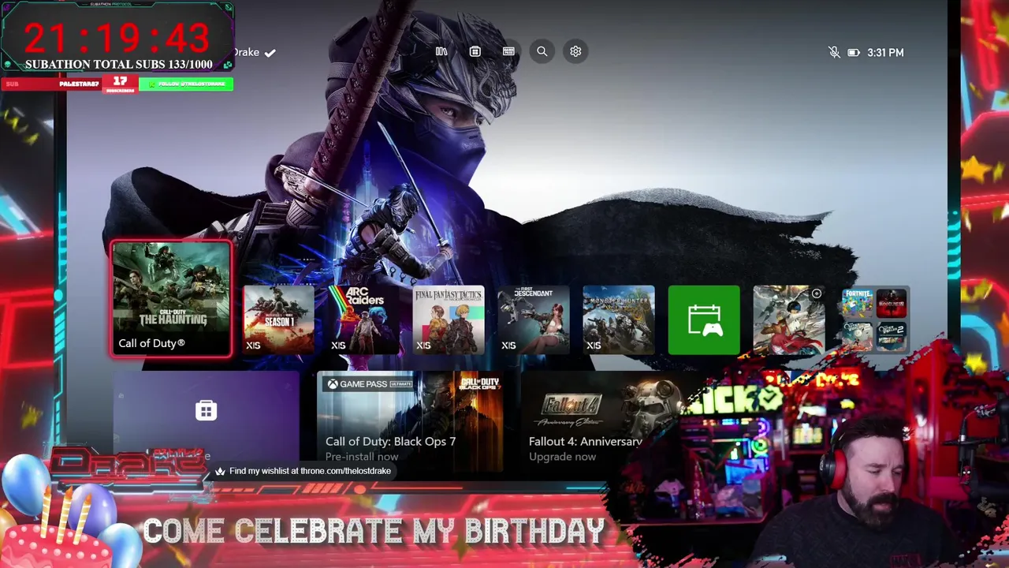Click the subathon countdown timer
Screen dimensions: 1009x568
pyautogui.click(x=117, y=38)
